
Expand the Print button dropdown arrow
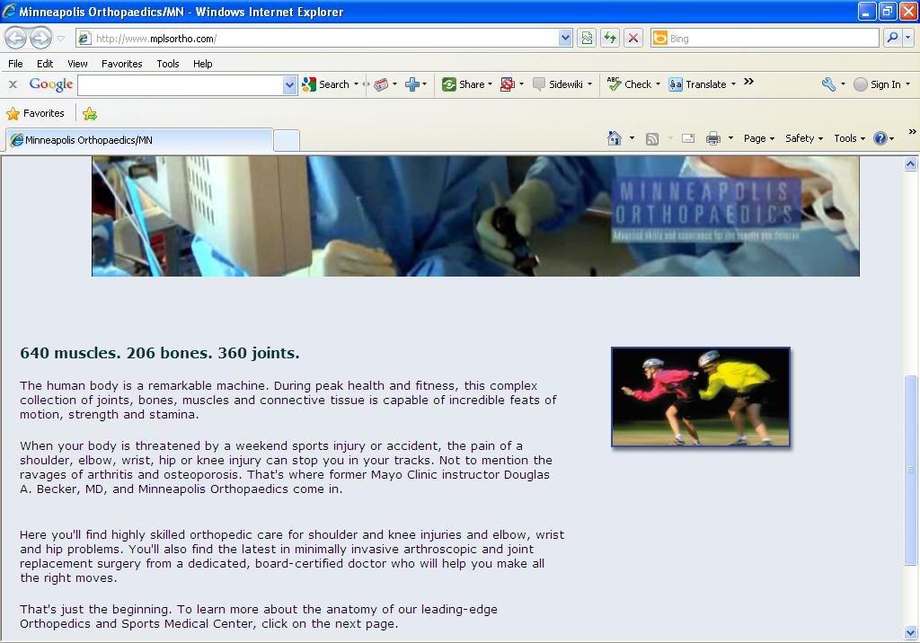pyautogui.click(x=730, y=138)
